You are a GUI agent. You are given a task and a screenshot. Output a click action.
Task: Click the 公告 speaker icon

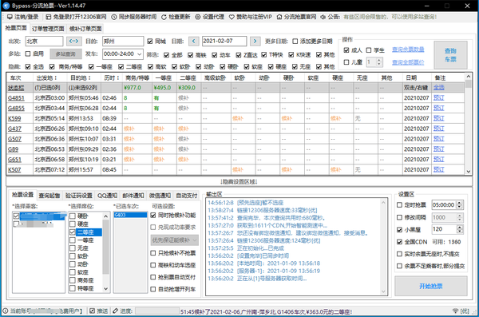[x=323, y=17]
